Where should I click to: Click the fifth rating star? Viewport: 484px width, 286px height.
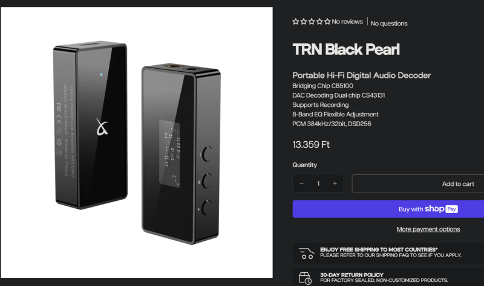[x=327, y=22]
